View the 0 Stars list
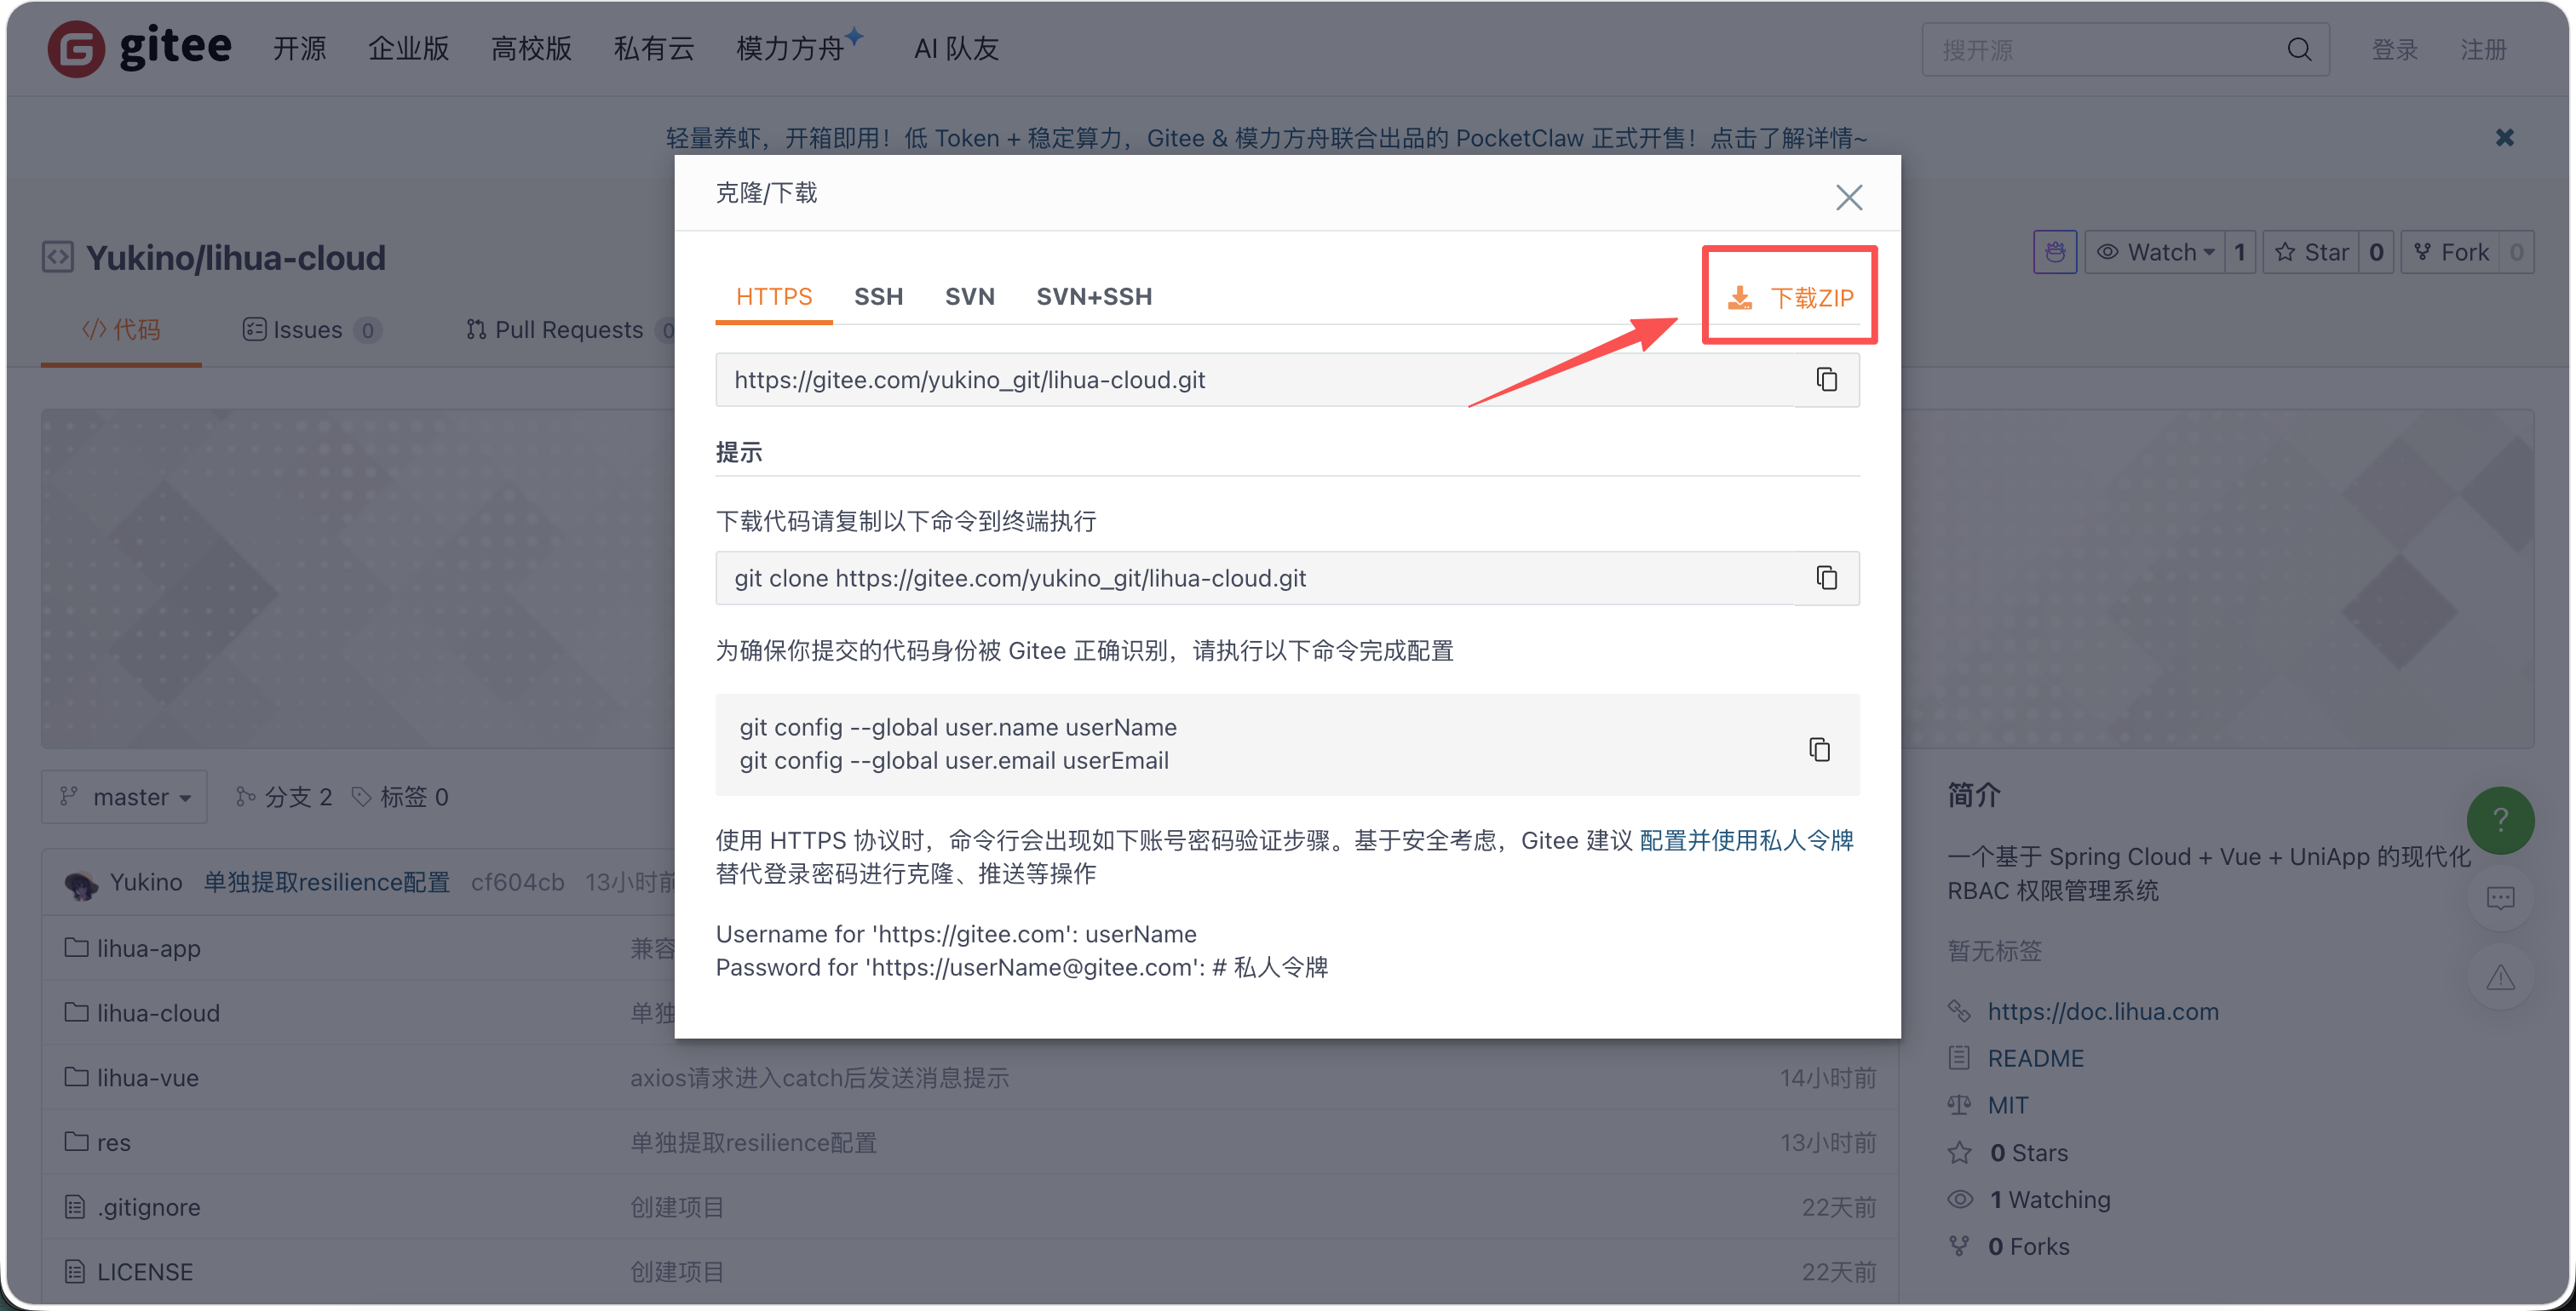 (x=2028, y=1152)
